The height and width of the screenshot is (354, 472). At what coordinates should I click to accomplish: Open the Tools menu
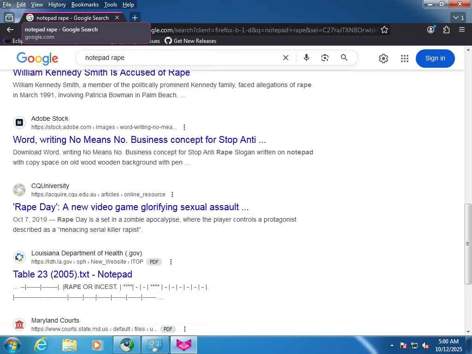click(111, 5)
